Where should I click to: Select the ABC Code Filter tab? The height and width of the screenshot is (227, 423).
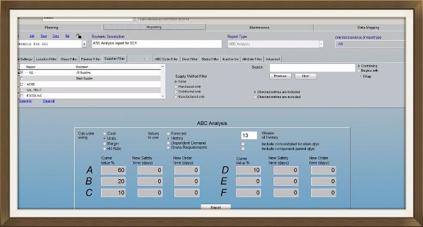click(166, 59)
